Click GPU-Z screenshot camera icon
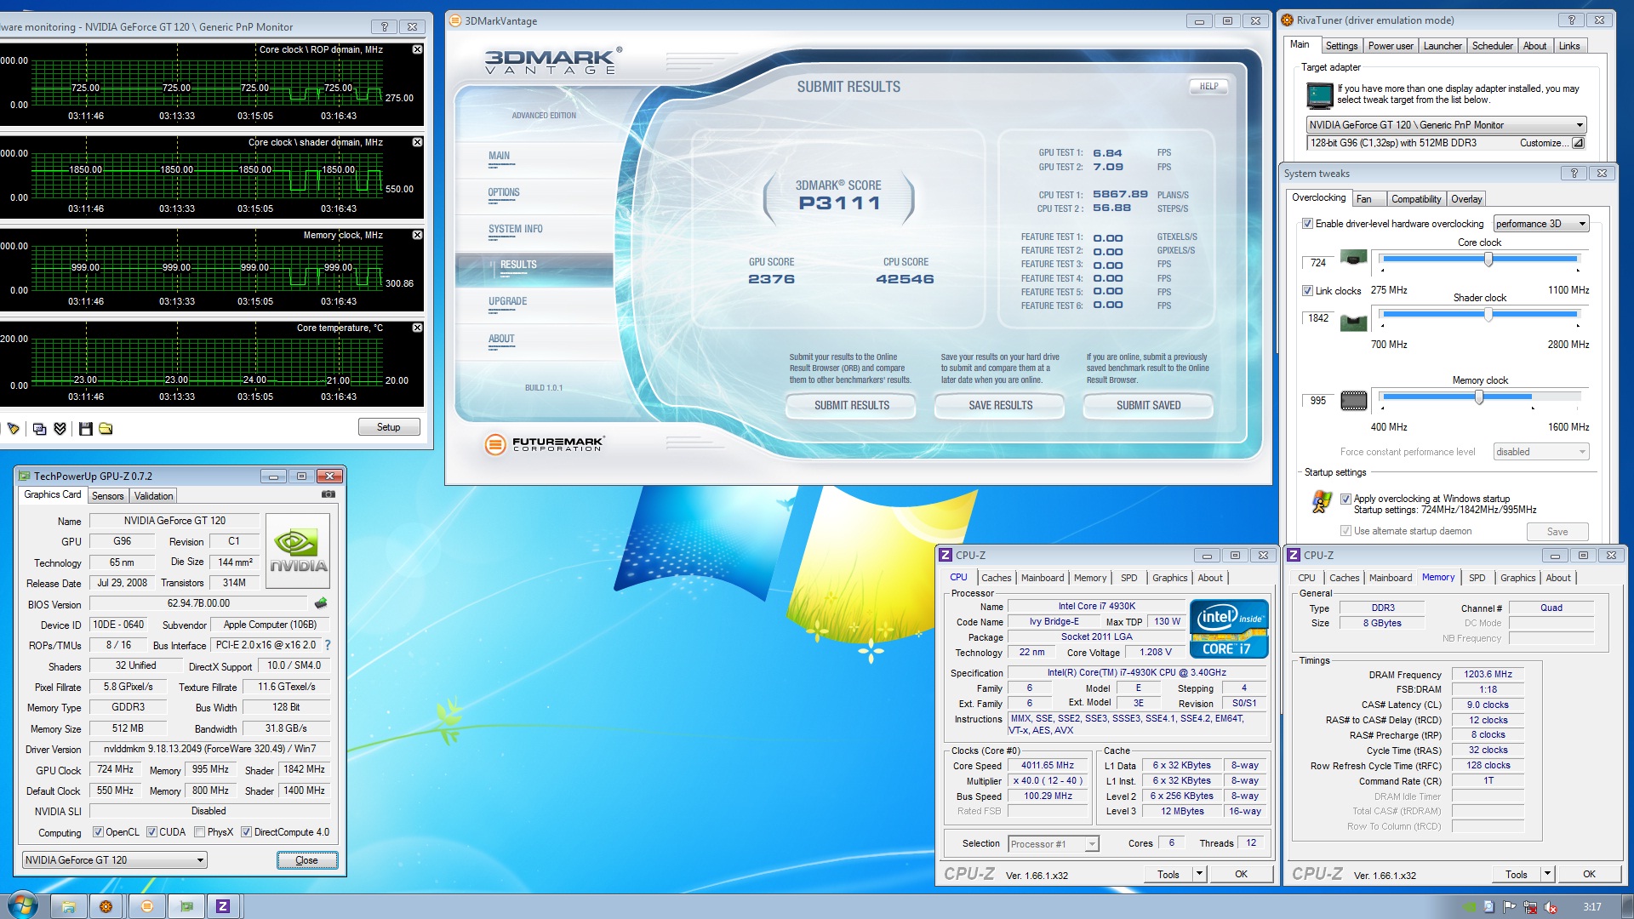The width and height of the screenshot is (1634, 919). (x=328, y=494)
